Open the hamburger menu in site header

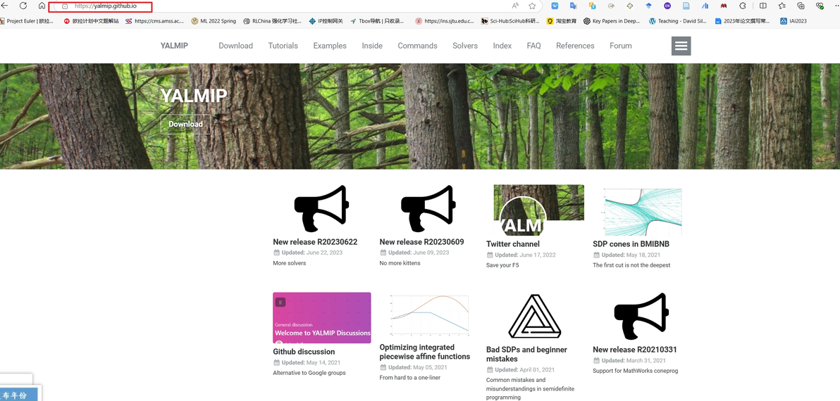681,46
